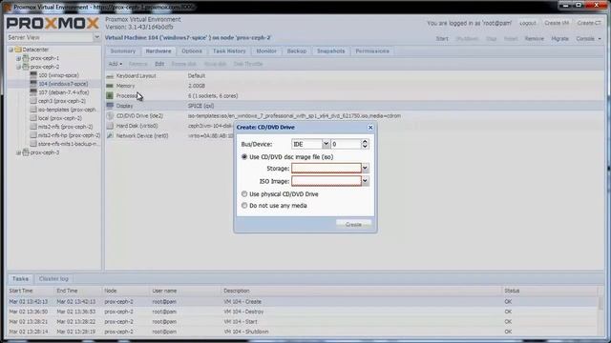Click the monitor icon for VM 107 debian-7.4-xfce

[x=33, y=92]
